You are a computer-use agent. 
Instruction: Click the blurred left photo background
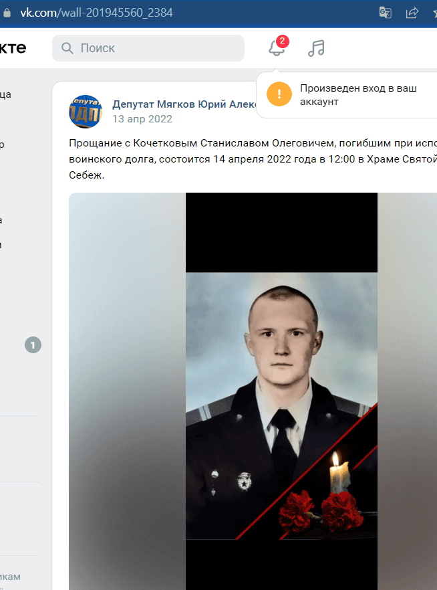tap(127, 391)
